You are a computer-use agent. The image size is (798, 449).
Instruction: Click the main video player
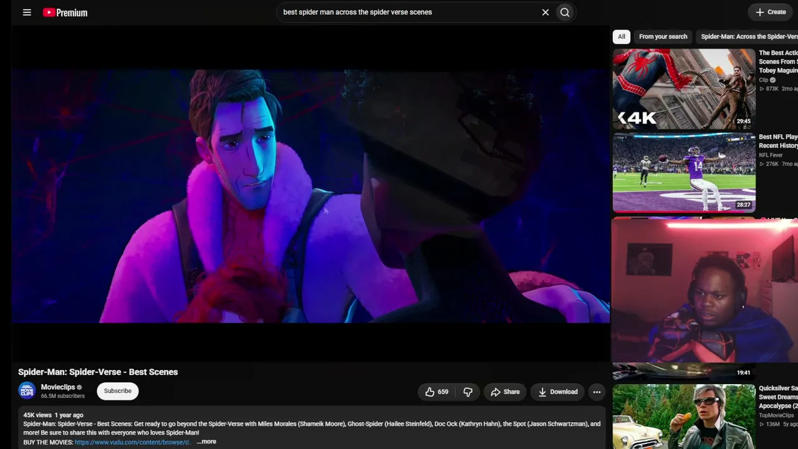(310, 194)
